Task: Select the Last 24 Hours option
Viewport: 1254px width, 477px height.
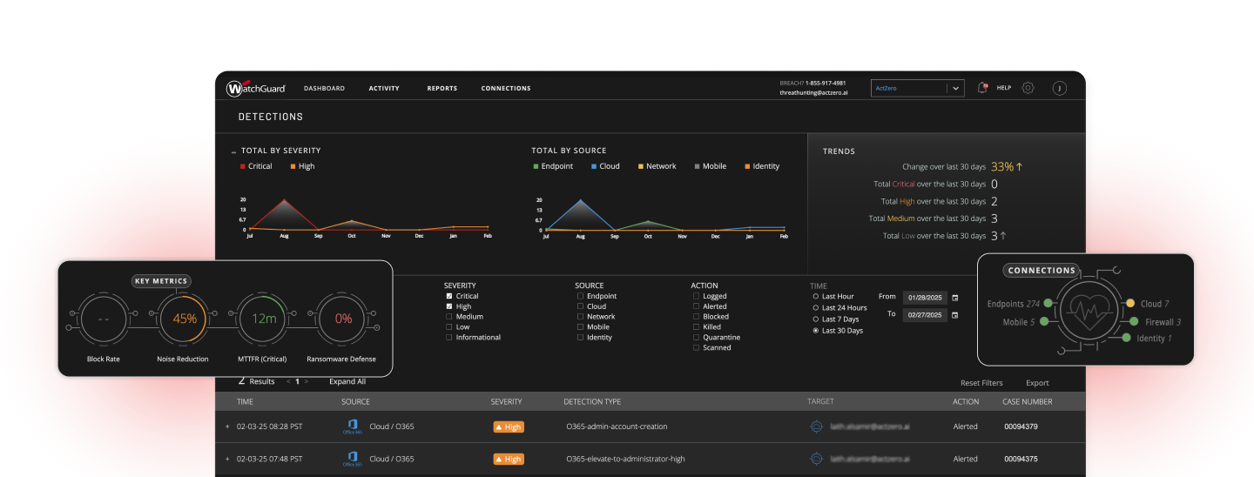Action: click(815, 307)
